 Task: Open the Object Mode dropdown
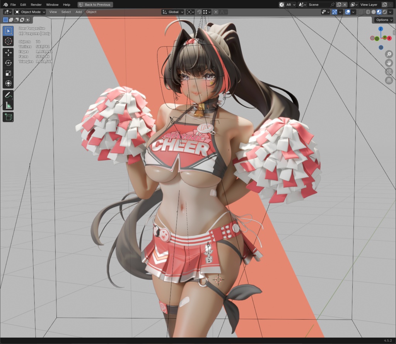29,12
